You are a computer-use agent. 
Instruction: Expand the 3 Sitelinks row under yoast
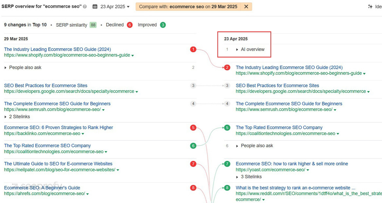pos(249,177)
